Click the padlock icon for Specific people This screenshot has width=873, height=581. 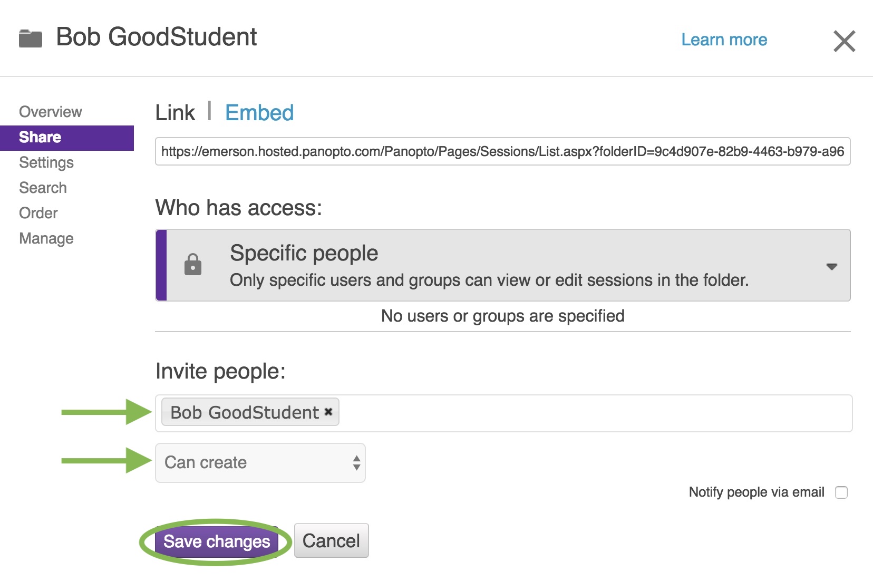(x=193, y=265)
